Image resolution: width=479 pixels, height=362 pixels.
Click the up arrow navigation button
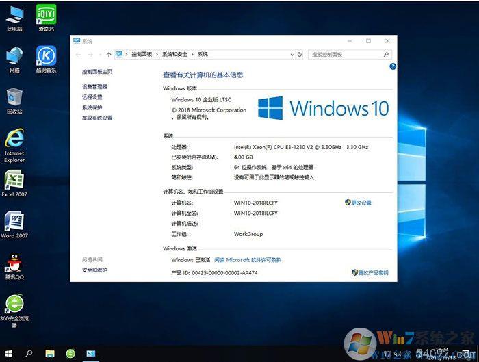[109, 54]
